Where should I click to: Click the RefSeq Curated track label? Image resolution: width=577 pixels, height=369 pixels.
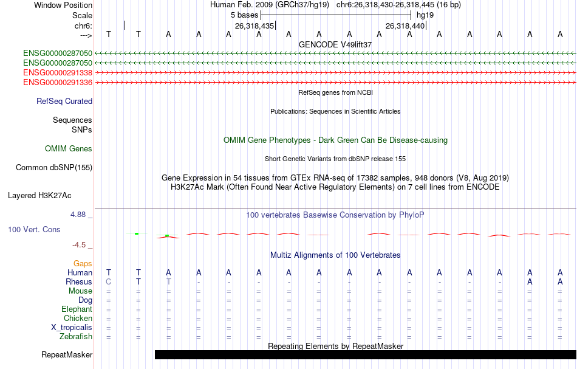[64, 102]
